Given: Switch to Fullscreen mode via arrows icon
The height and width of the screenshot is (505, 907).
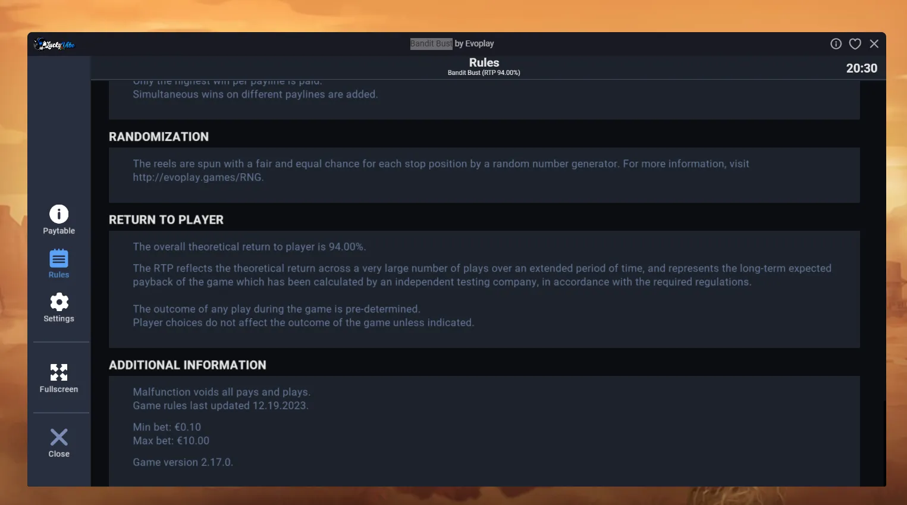Looking at the screenshot, I should tap(59, 373).
